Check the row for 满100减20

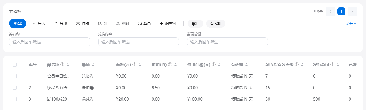[15, 99]
